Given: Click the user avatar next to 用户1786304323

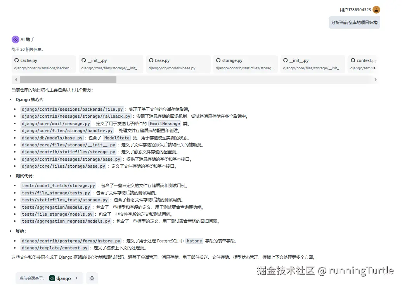Looking at the screenshot, I should click(x=376, y=10).
